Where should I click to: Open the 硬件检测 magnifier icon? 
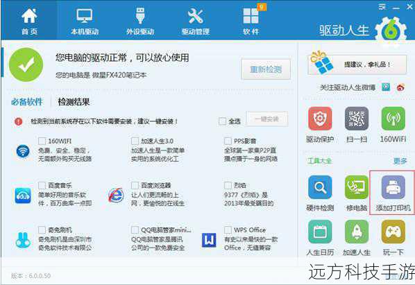(320, 187)
